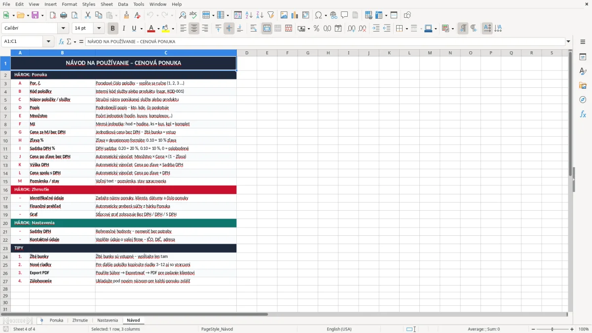Viewport: 592px width, 333px height.
Task: Toggle Underline formatting
Action: pos(134,29)
